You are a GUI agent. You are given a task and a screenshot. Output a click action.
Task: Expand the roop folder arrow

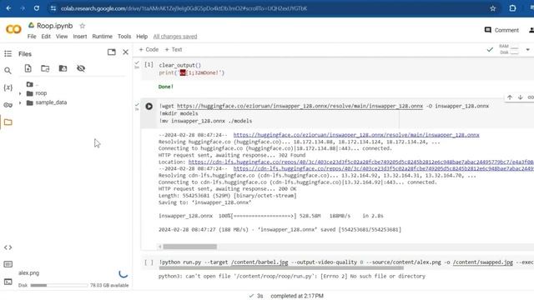click(20, 93)
